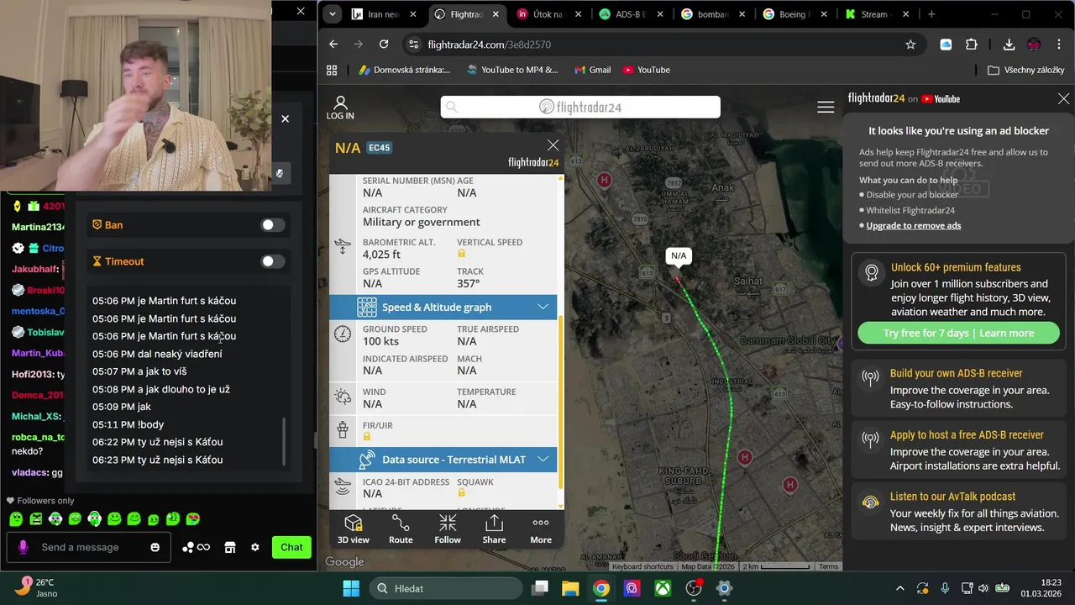This screenshot has width=1075, height=605.
Task: Switch to the Boeing Google tab
Action: click(x=795, y=14)
